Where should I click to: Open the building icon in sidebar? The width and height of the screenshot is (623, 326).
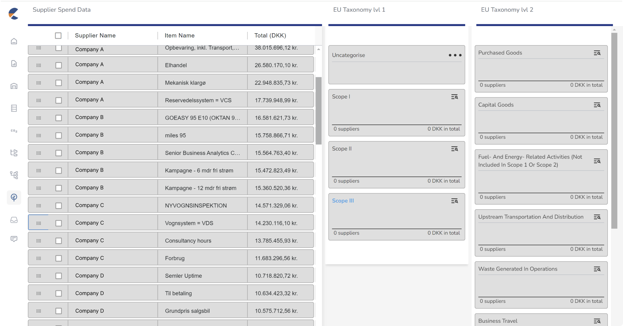(14, 86)
